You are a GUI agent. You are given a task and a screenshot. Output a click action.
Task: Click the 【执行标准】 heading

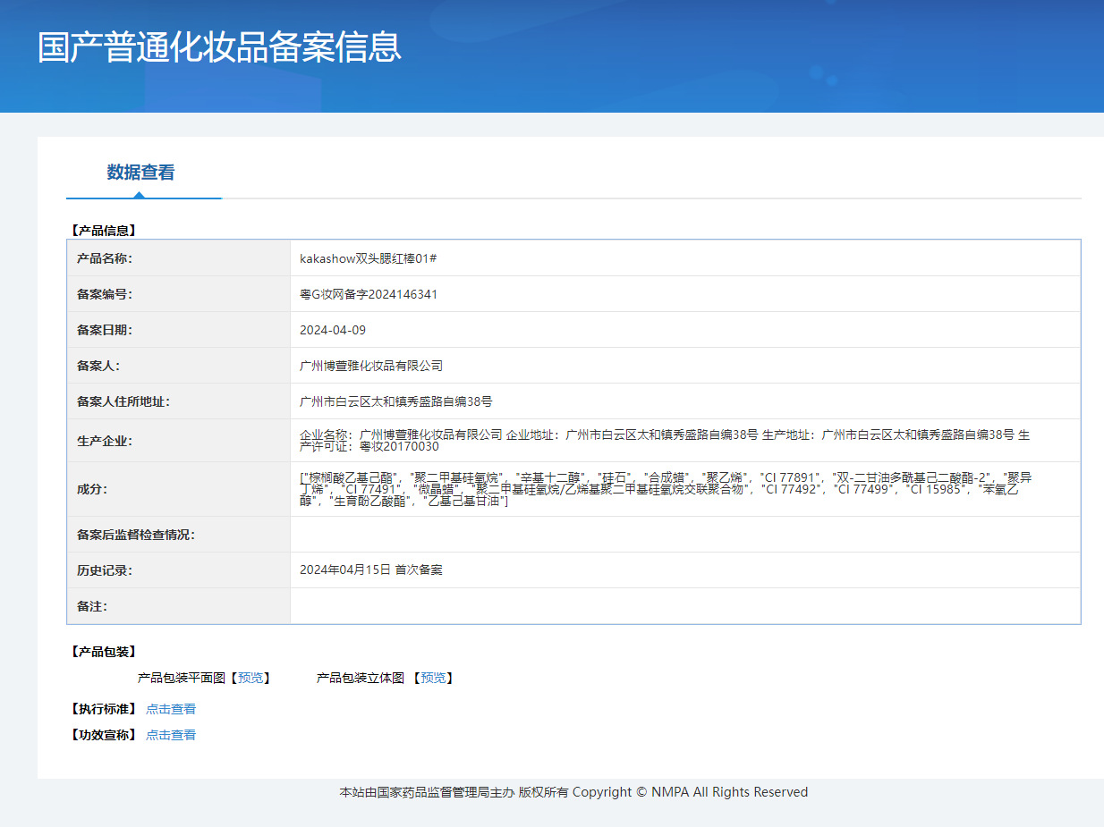pos(104,709)
